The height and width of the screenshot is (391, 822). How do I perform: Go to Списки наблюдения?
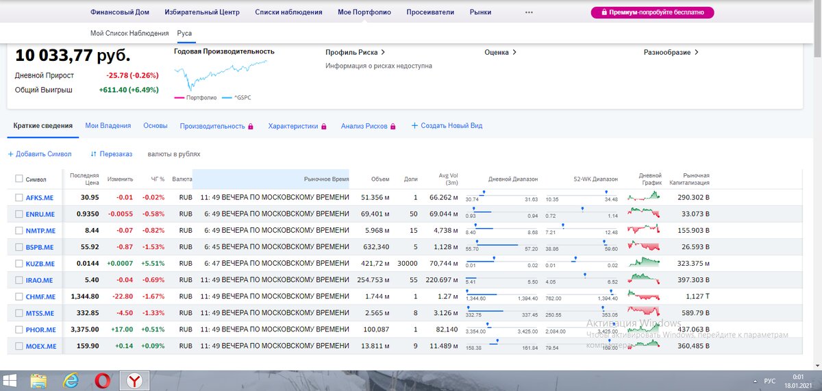pyautogui.click(x=288, y=12)
